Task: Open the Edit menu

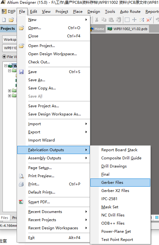Action: pyautogui.click(x=34, y=12)
